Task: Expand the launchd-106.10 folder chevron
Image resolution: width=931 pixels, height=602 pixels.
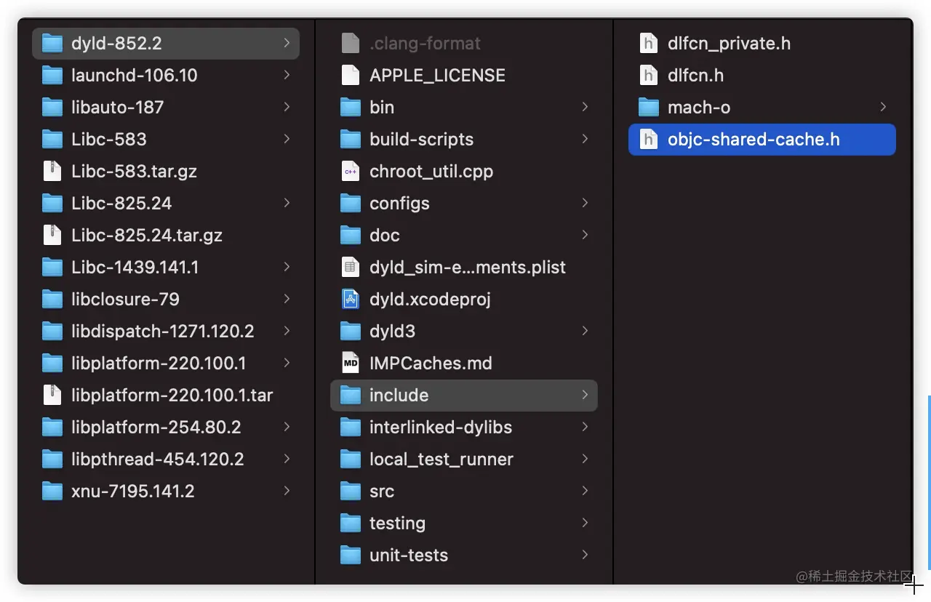Action: coord(287,75)
